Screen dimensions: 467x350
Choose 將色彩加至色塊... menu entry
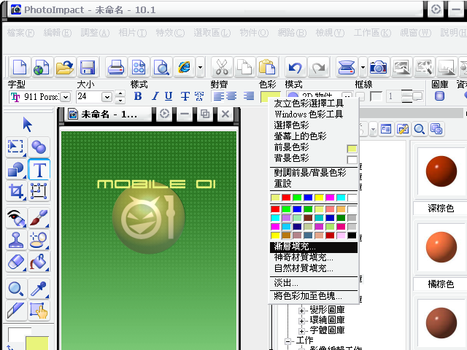click(x=314, y=296)
